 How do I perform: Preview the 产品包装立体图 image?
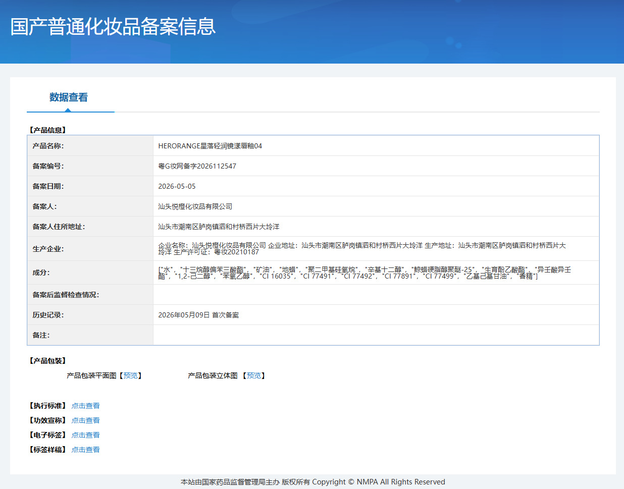[253, 375]
